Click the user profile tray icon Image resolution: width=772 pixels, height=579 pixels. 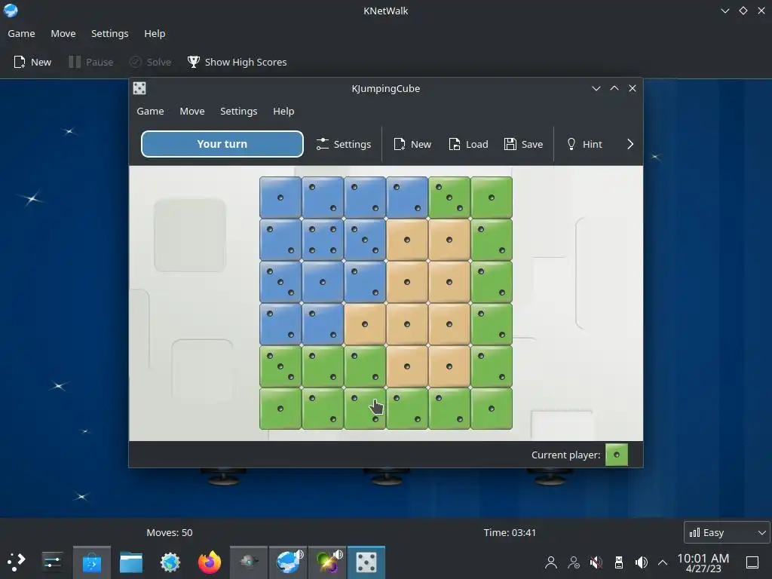coord(551,562)
